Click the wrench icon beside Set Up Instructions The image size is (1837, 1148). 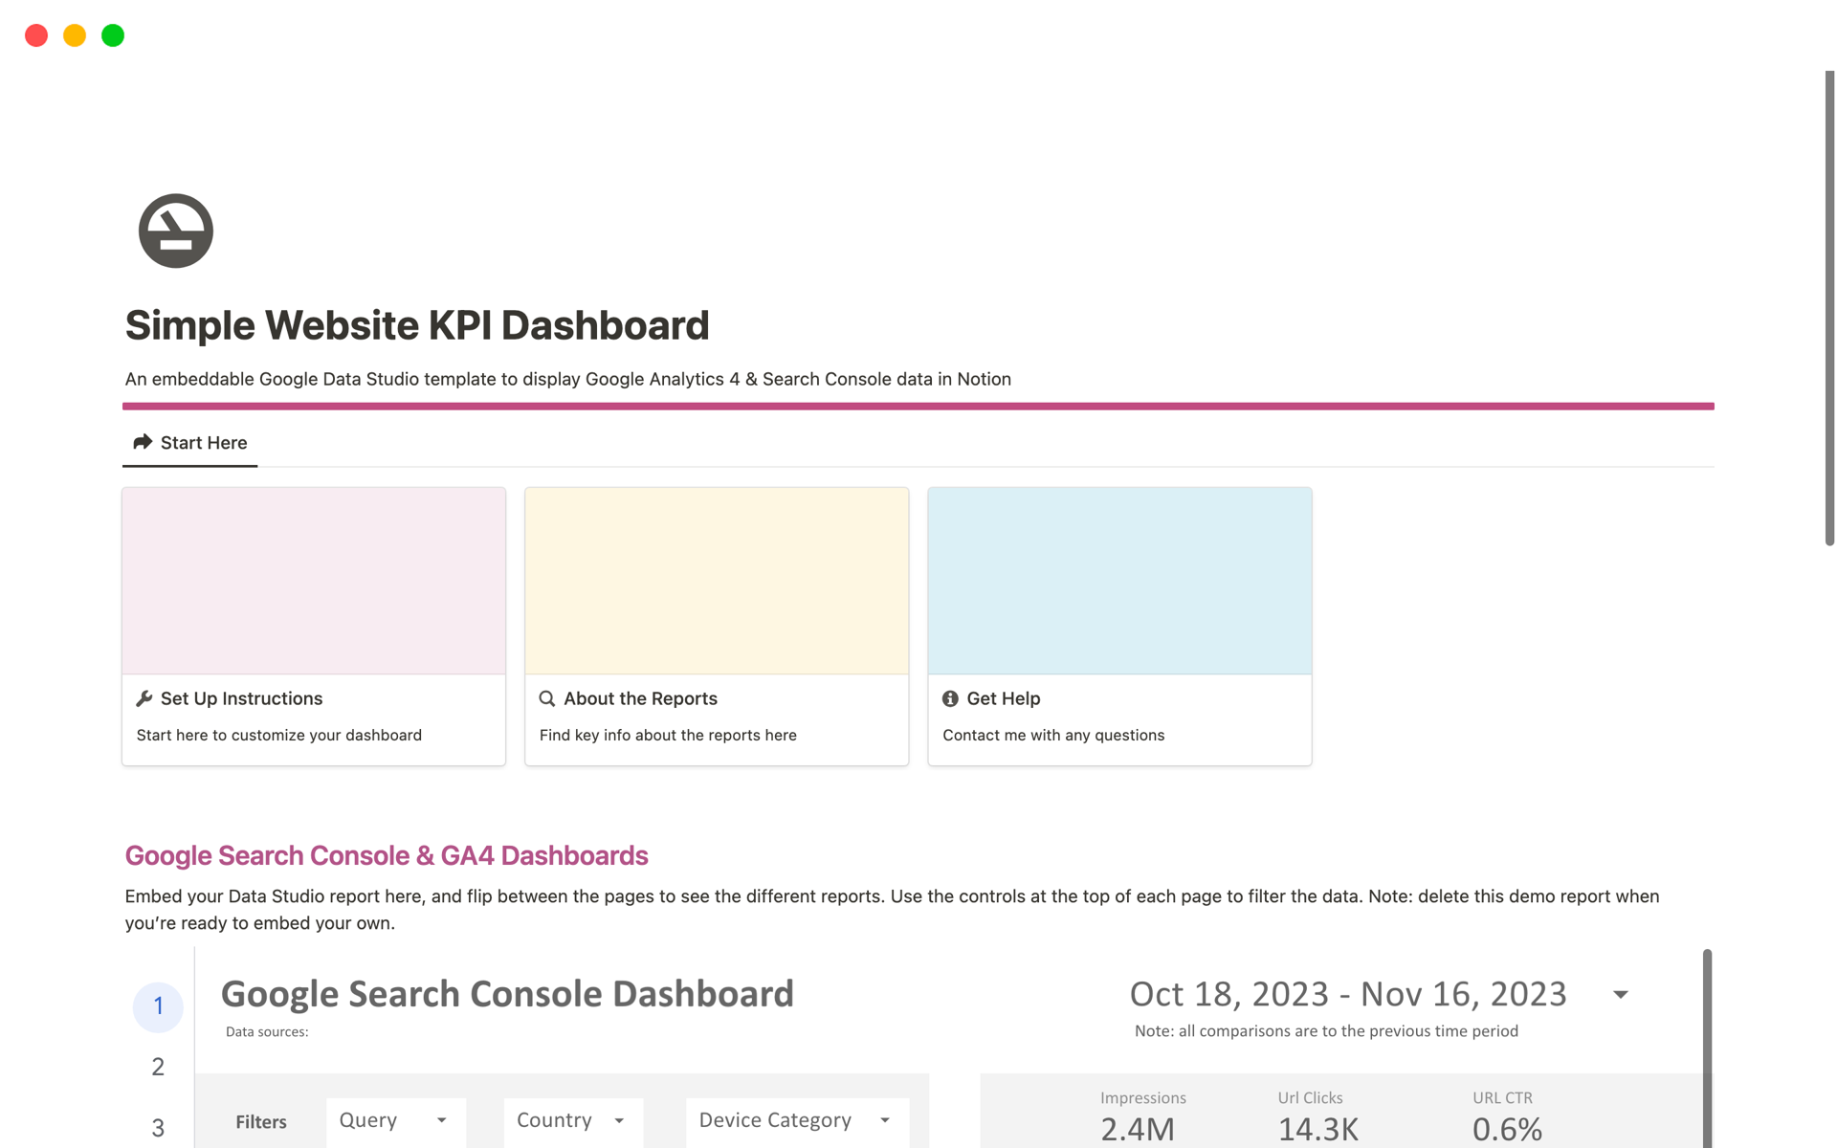(x=144, y=698)
